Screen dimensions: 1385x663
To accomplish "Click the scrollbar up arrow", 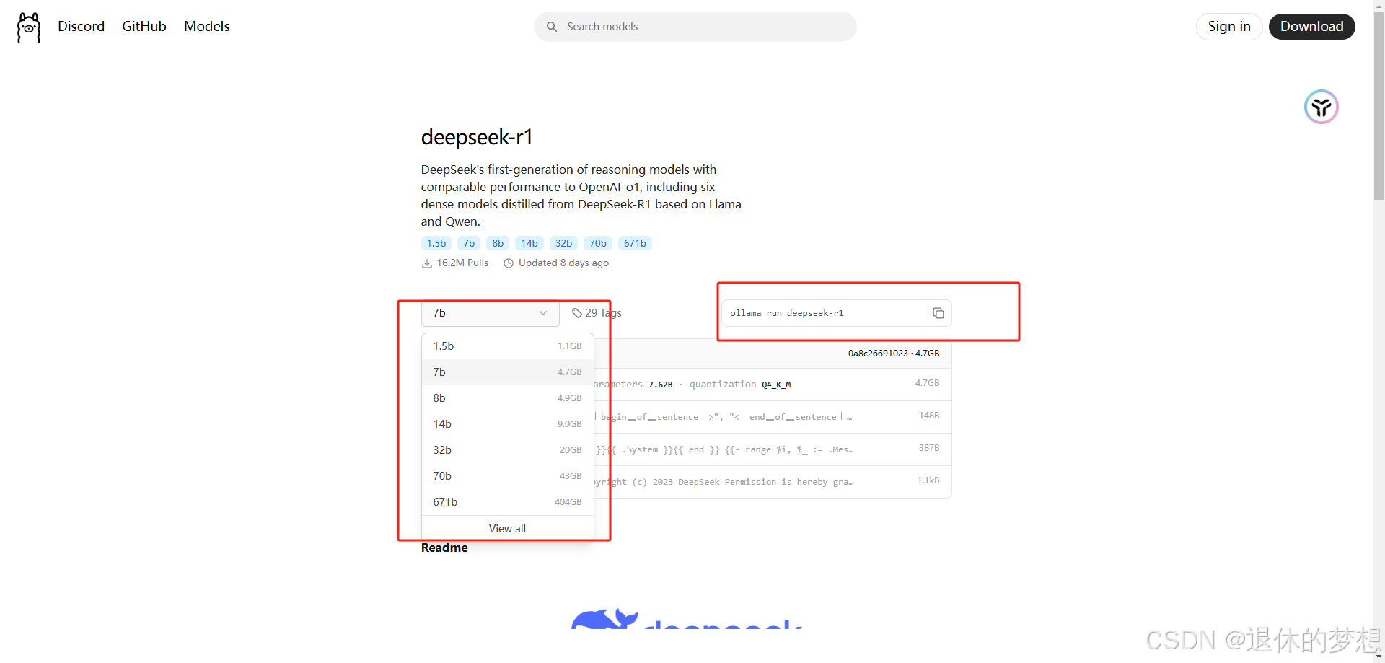I will (1379, 5).
